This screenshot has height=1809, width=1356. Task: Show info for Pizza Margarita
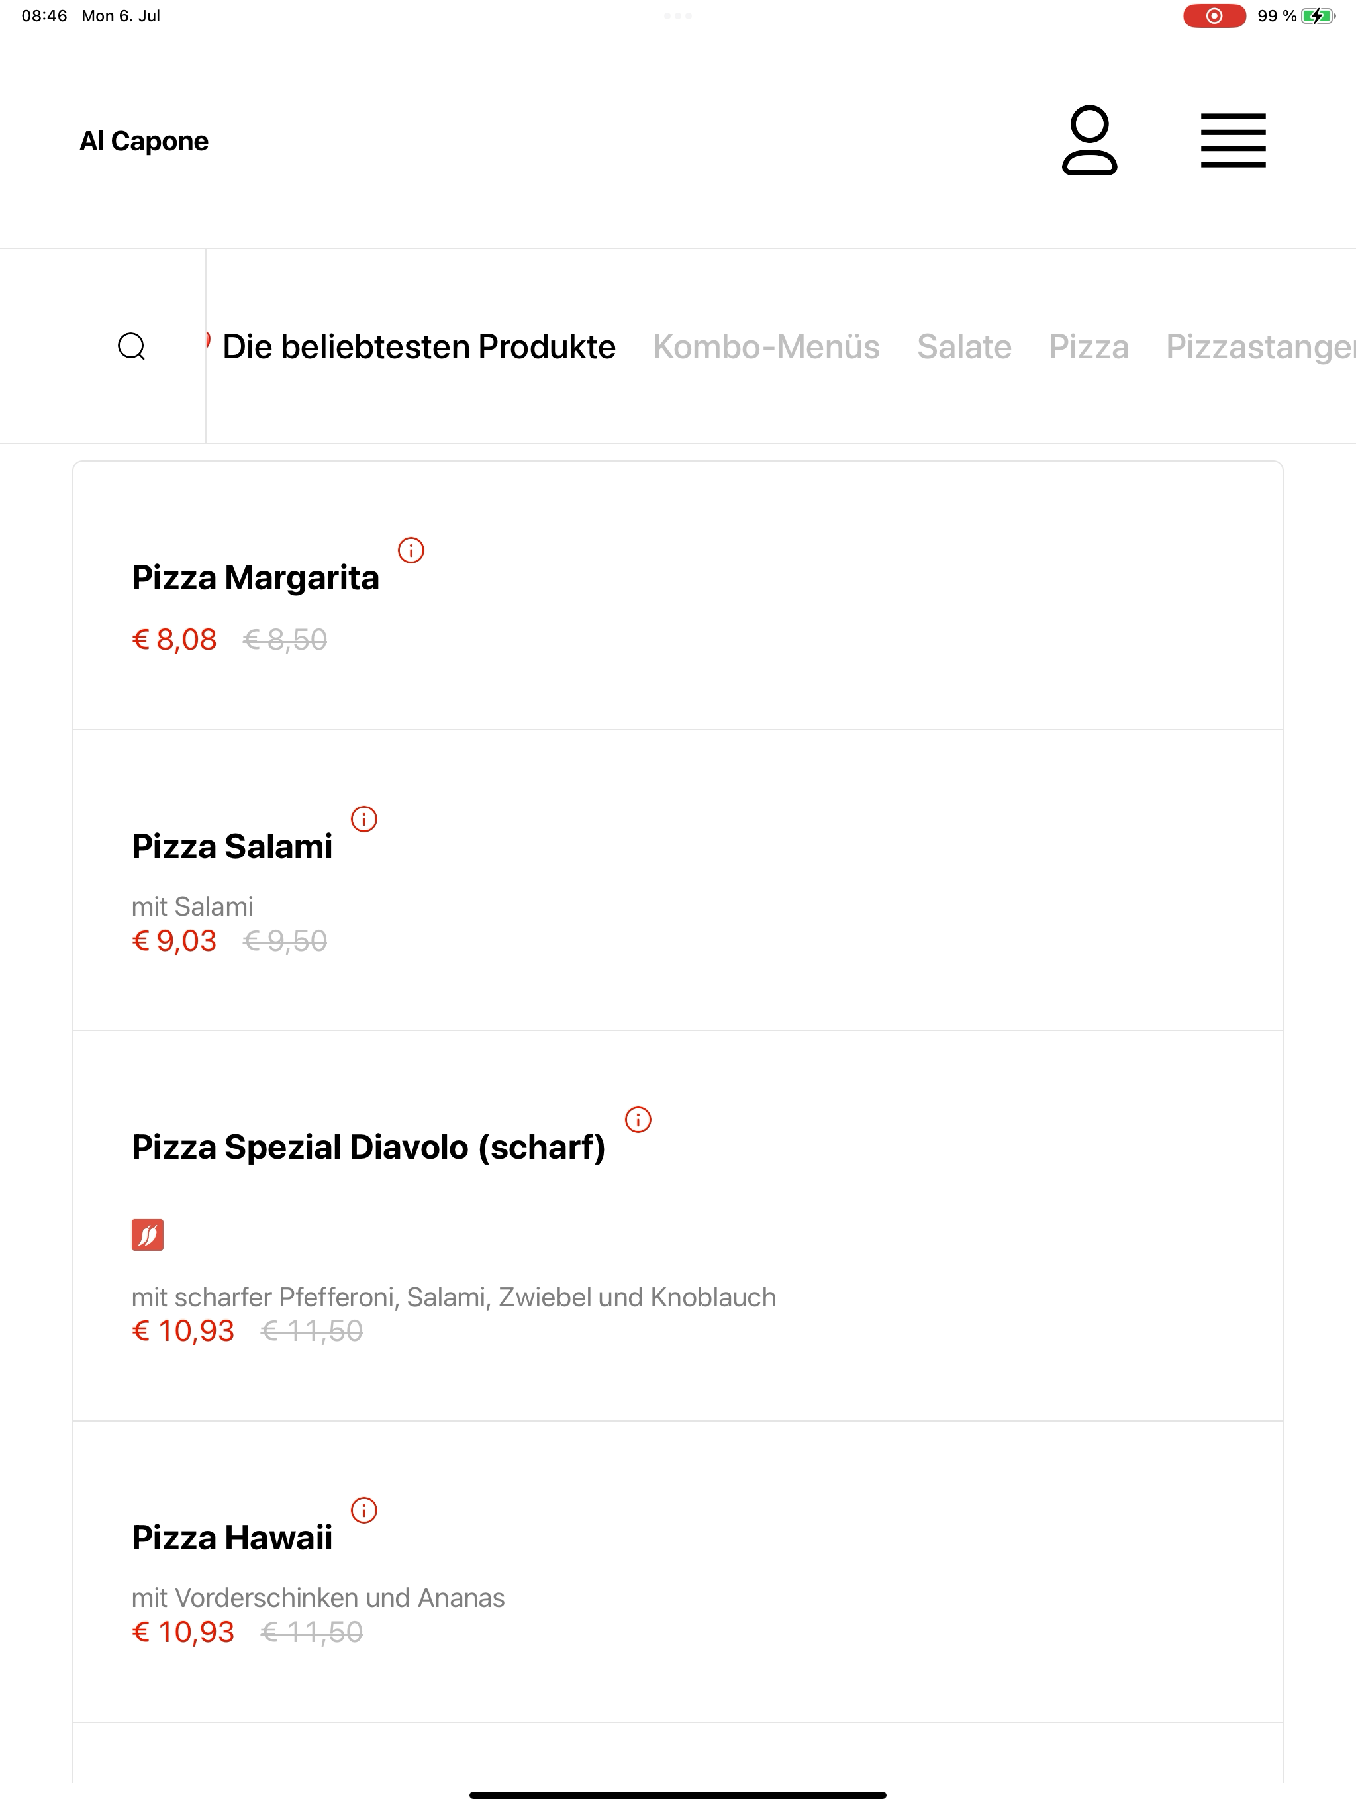tap(411, 550)
